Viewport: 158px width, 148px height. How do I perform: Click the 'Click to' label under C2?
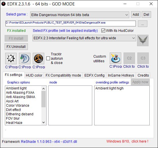point(129,67)
